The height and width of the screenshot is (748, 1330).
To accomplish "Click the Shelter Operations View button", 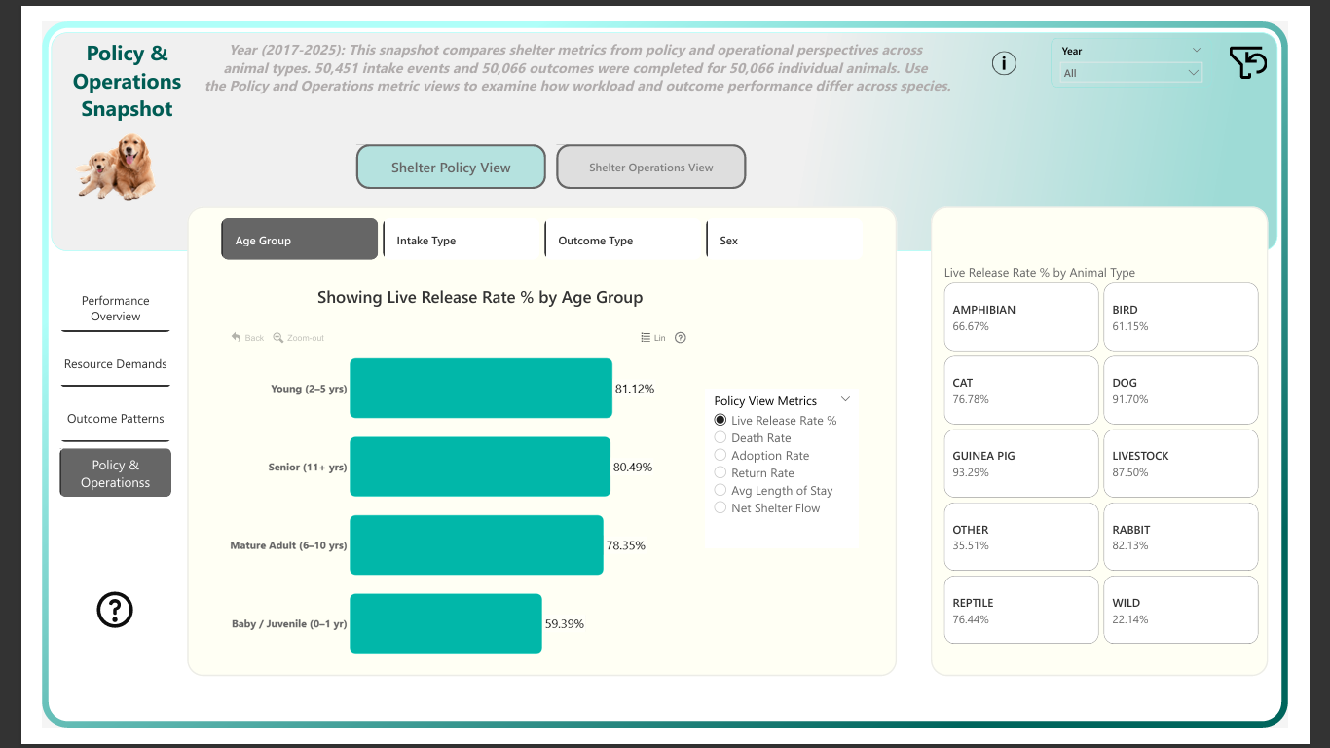I will click(650, 168).
